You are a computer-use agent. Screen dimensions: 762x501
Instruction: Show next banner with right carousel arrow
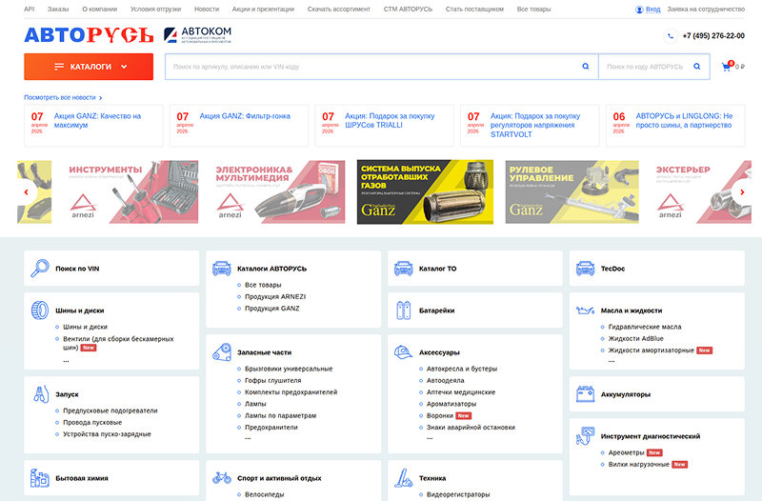tap(742, 192)
